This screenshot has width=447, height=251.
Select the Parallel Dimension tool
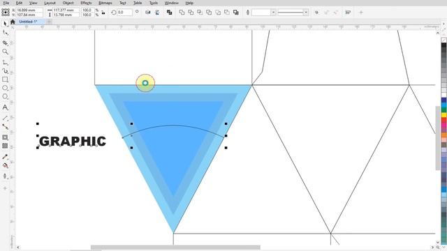pos(5,118)
